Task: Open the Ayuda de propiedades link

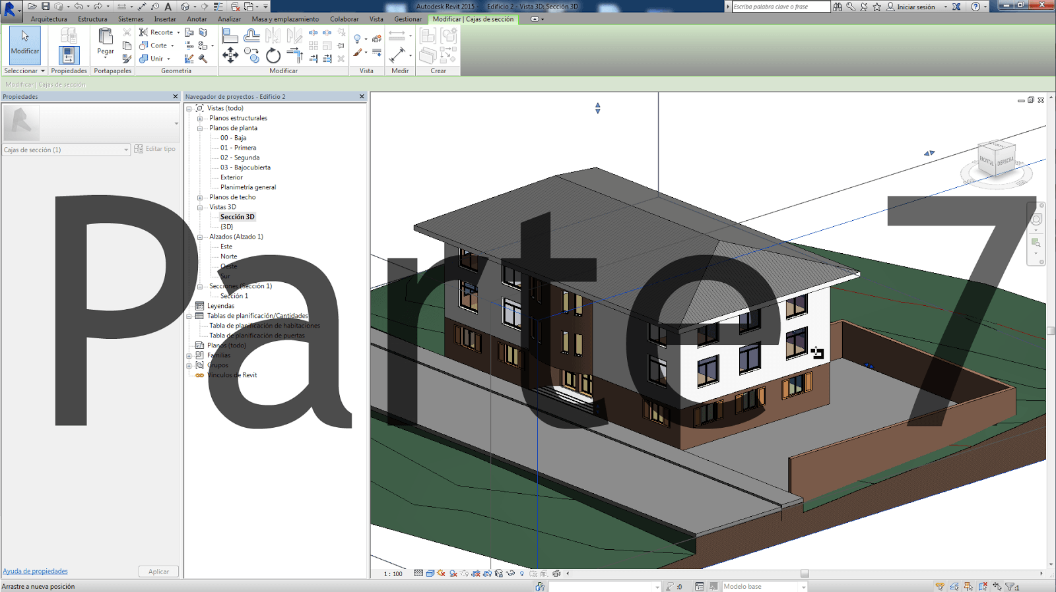Action: (35, 571)
